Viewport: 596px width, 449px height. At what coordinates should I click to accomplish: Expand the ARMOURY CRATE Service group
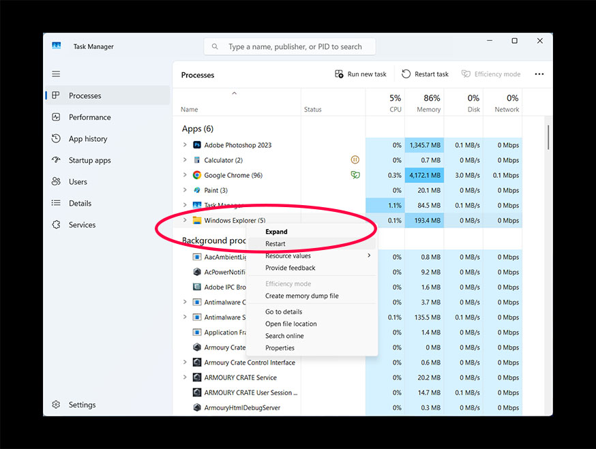pyautogui.click(x=185, y=377)
